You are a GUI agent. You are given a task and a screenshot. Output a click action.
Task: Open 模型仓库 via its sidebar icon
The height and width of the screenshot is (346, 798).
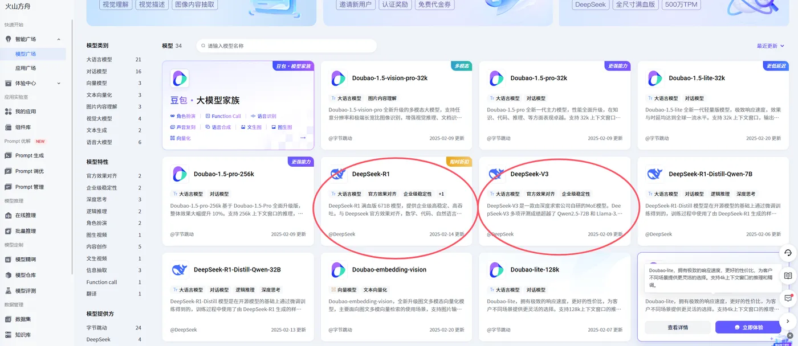click(8, 275)
